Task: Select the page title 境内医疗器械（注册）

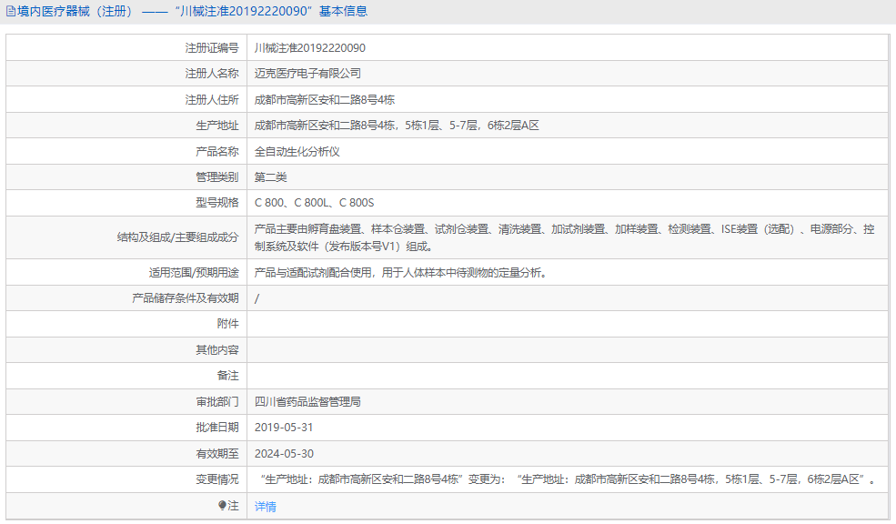Action: [76, 12]
